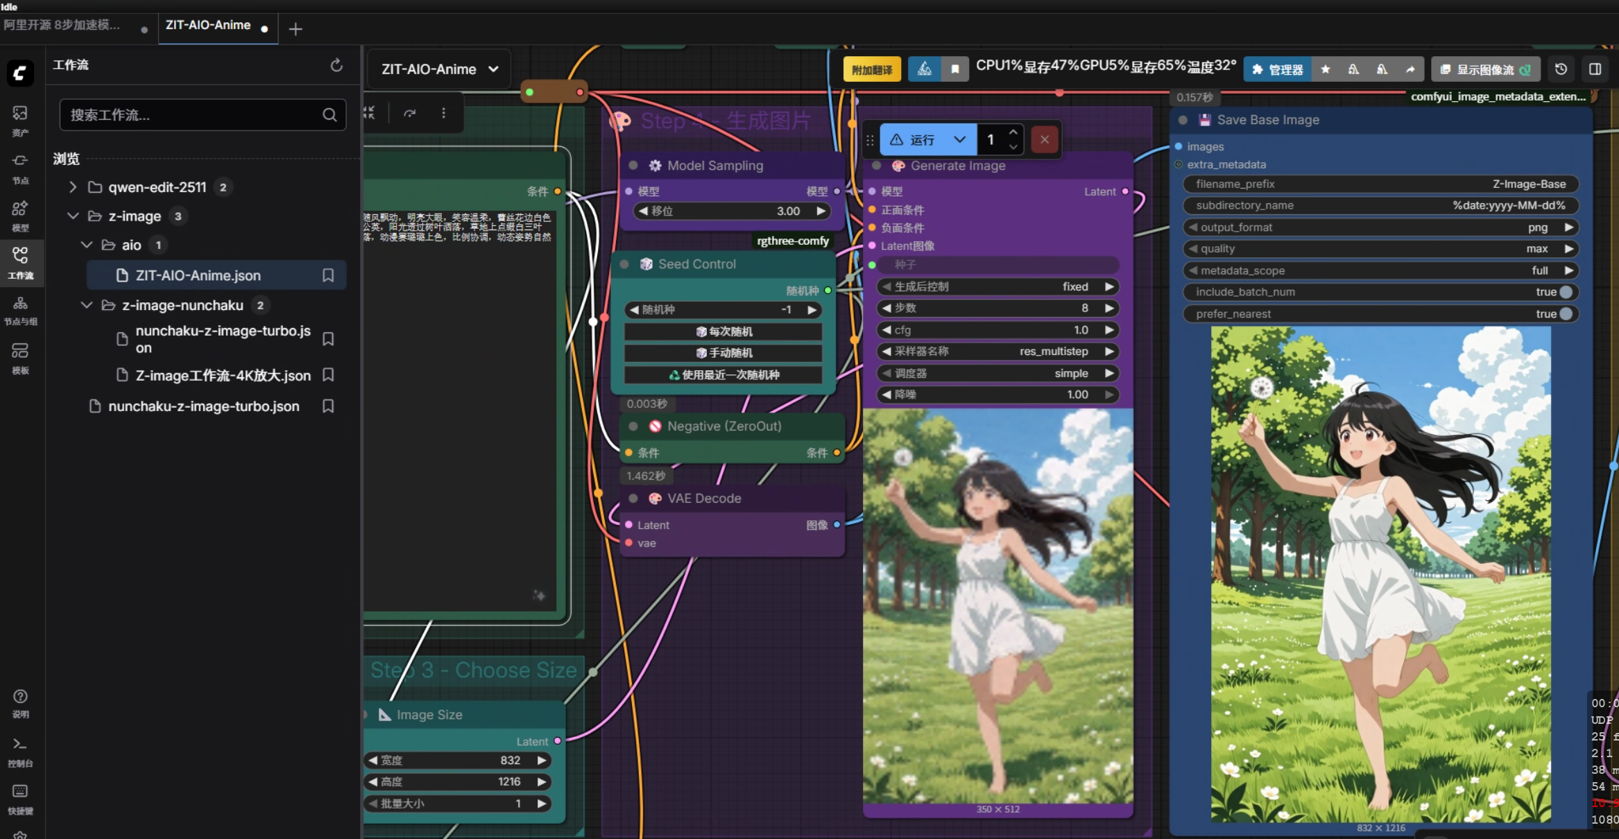The height and width of the screenshot is (839, 1619).
Task: Click the grey bookmark icon in top bar
Action: coord(955,69)
